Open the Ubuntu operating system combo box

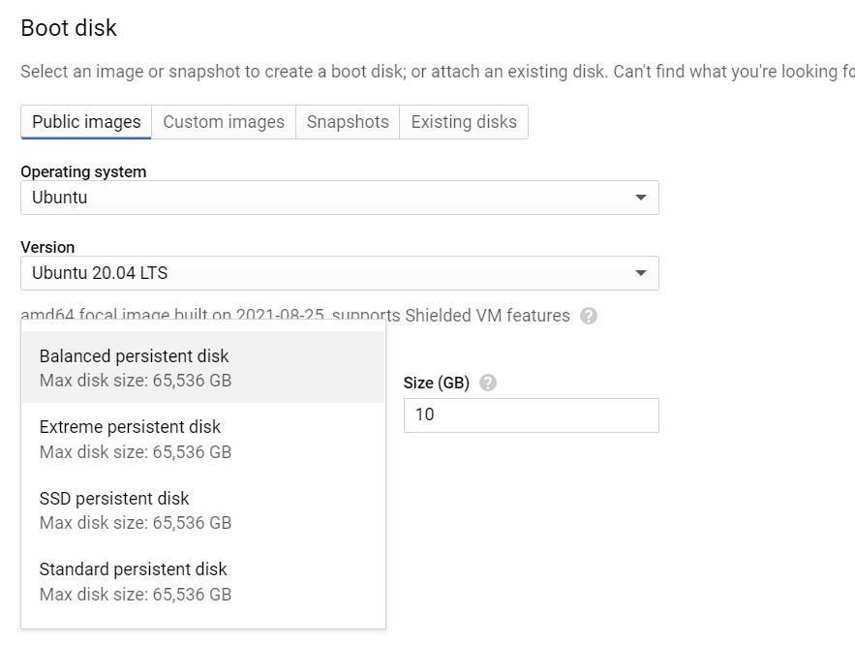[340, 198]
